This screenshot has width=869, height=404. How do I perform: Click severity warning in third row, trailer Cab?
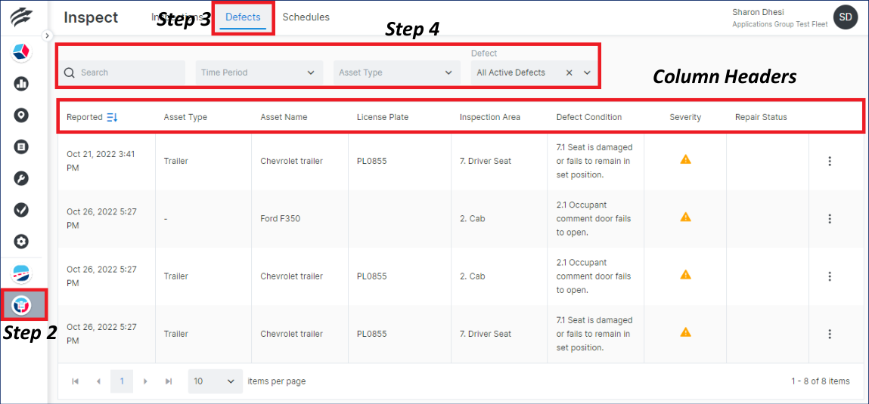coord(685,274)
